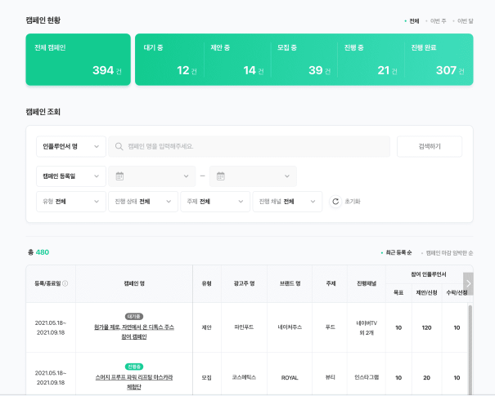The width and height of the screenshot is (495, 396).
Task: Open the 진행 상태 전체 dropdown
Action: coord(143,202)
